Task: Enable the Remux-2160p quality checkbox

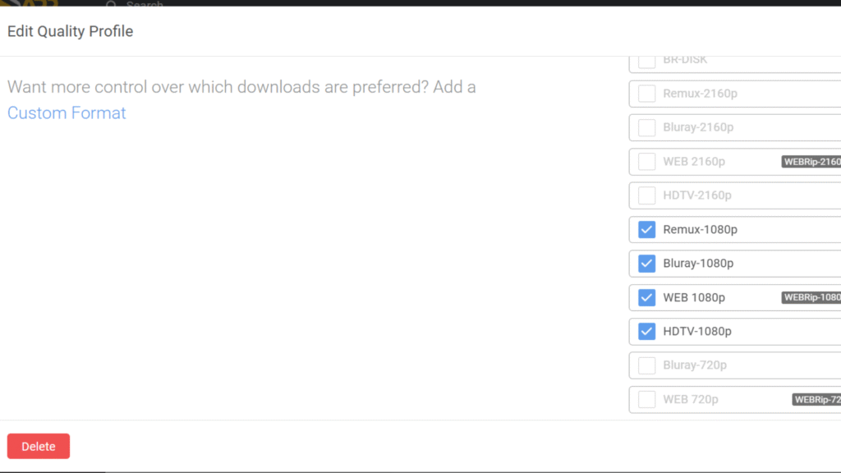Action: tap(647, 94)
